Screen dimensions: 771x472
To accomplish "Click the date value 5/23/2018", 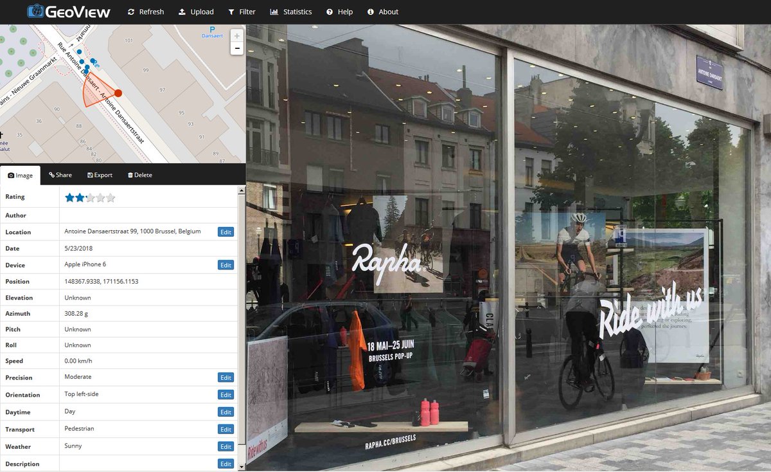I will 79,248.
